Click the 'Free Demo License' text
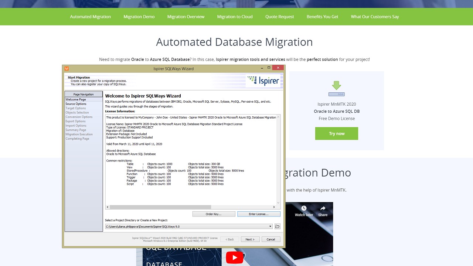This screenshot has width=473, height=266. tap(337, 119)
